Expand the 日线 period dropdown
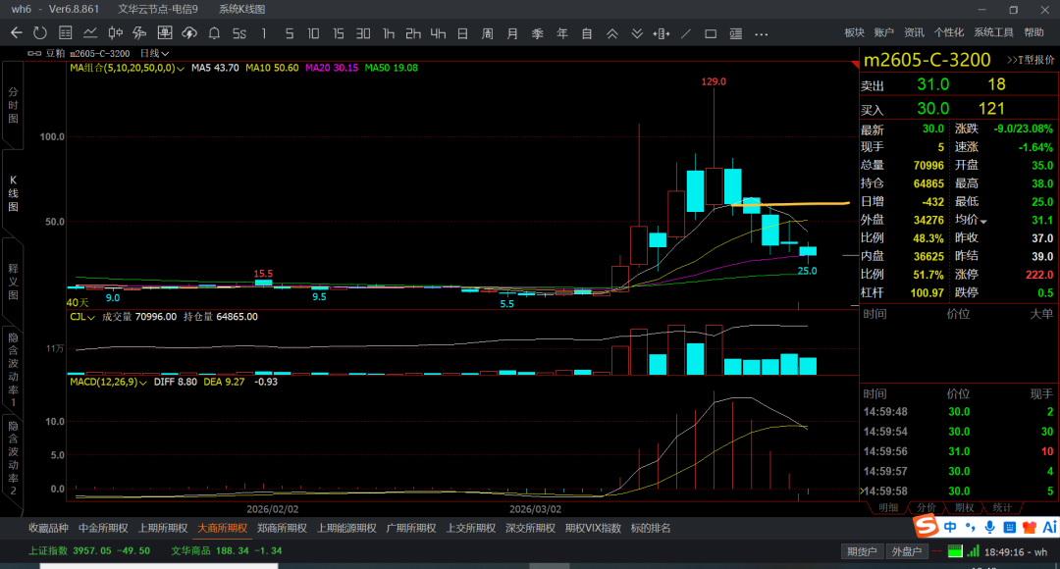The width and height of the screenshot is (1060, 569). [154, 53]
